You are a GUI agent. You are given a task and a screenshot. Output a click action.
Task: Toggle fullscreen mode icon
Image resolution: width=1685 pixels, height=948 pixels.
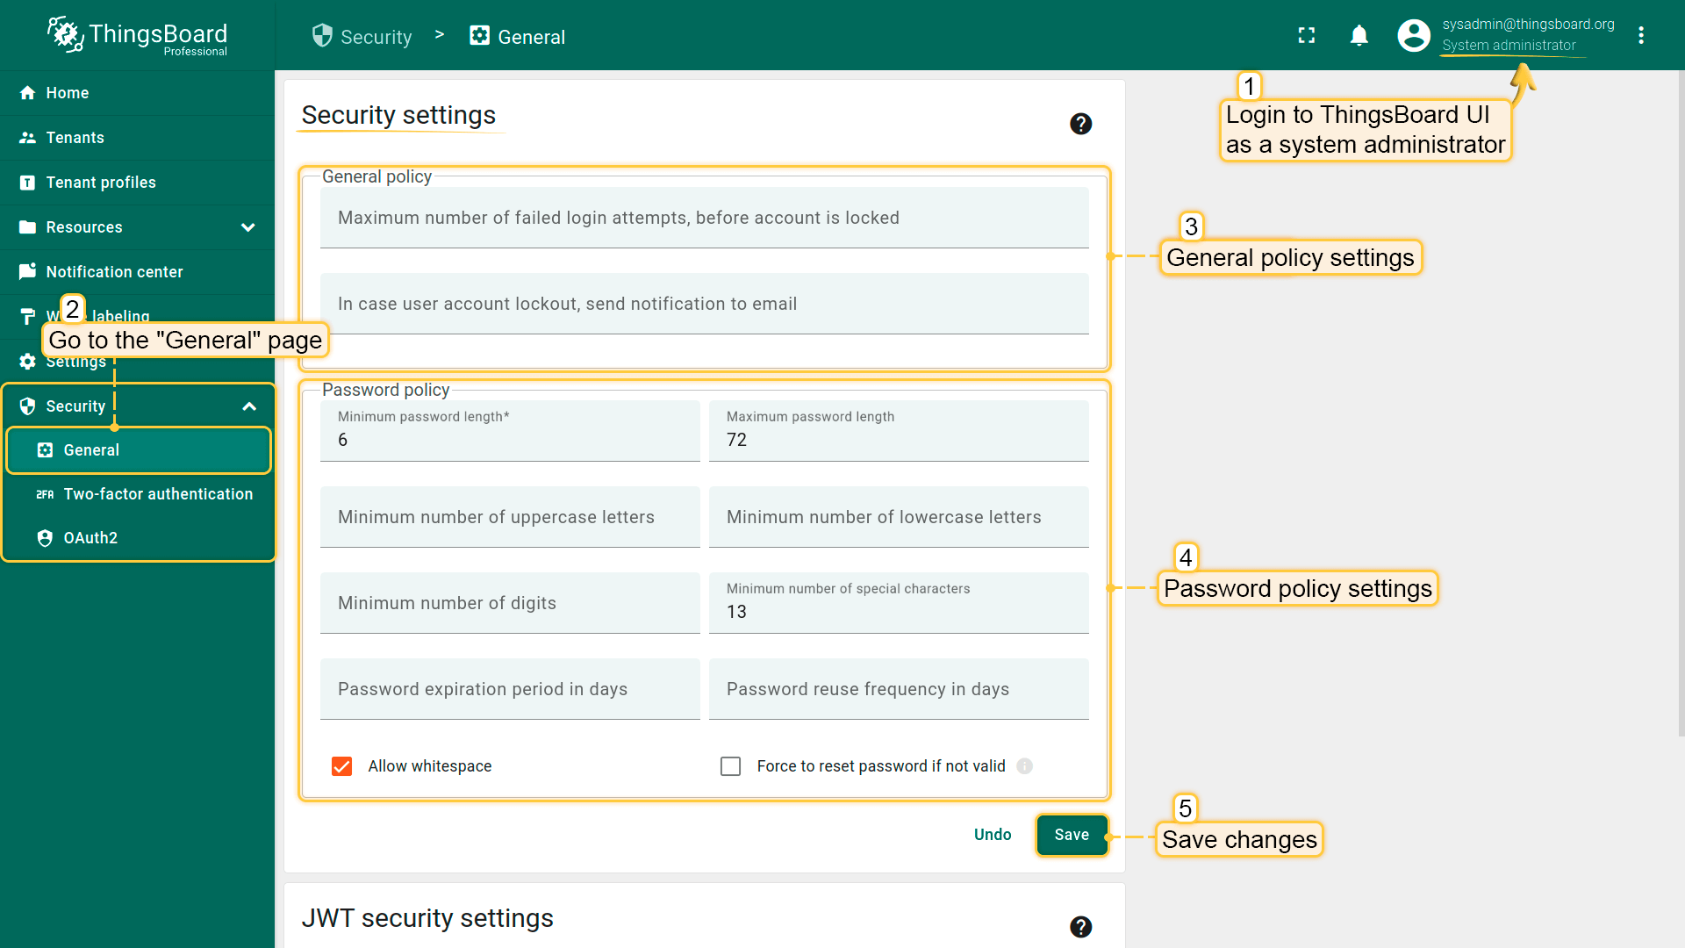pyautogui.click(x=1306, y=35)
